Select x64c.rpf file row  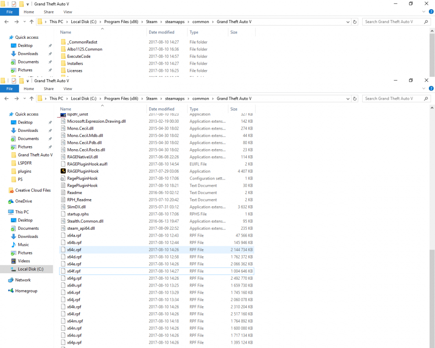157,250
